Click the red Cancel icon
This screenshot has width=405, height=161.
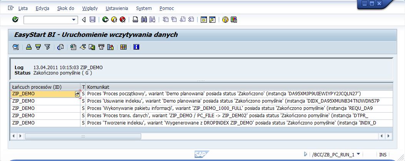(123, 20)
